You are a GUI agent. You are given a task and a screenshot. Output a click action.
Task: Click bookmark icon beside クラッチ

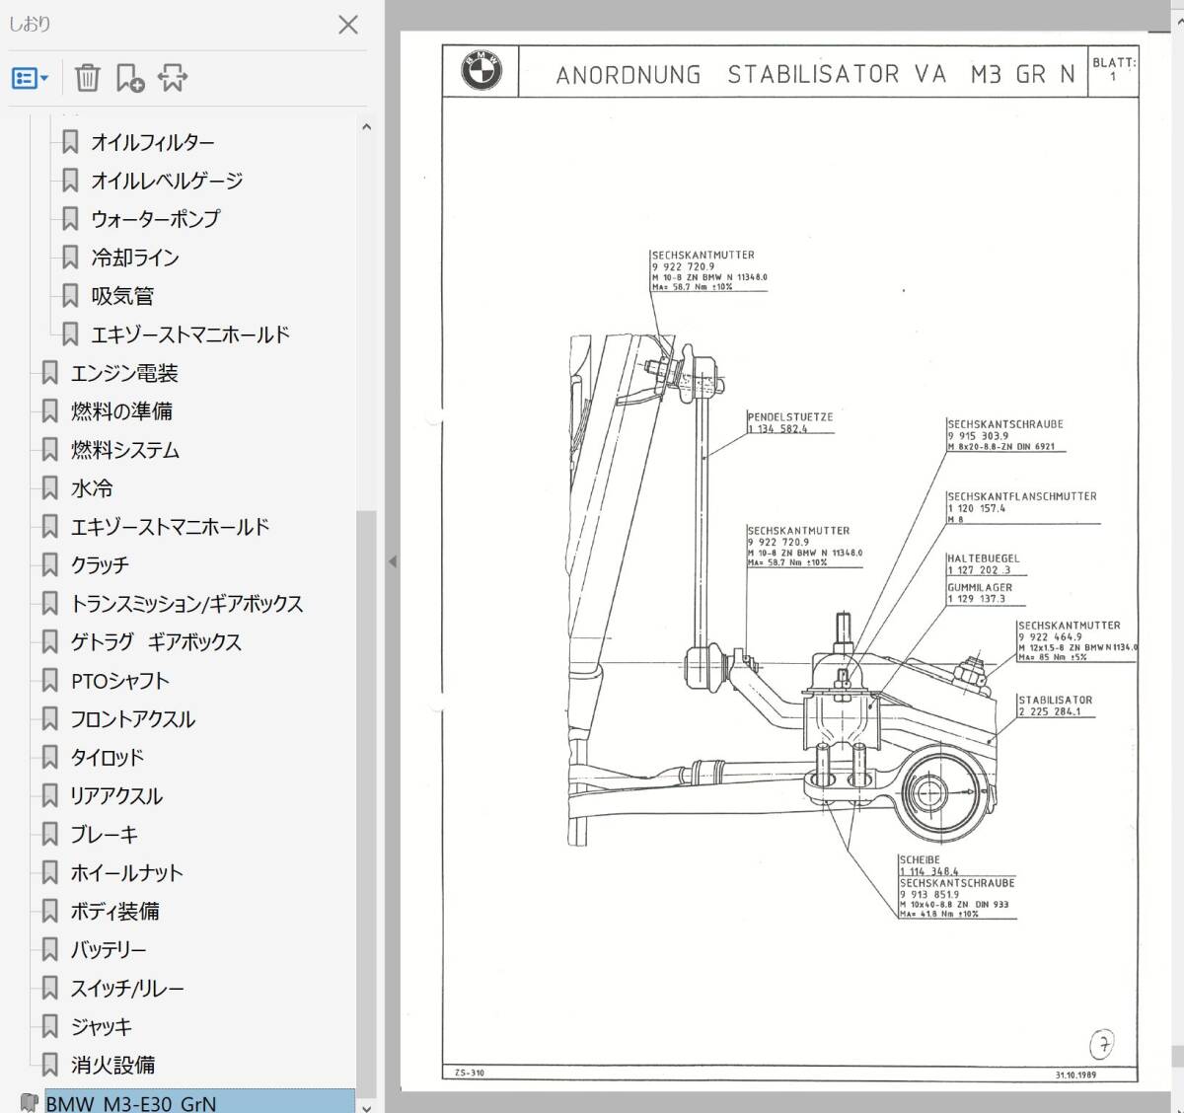[x=49, y=565]
